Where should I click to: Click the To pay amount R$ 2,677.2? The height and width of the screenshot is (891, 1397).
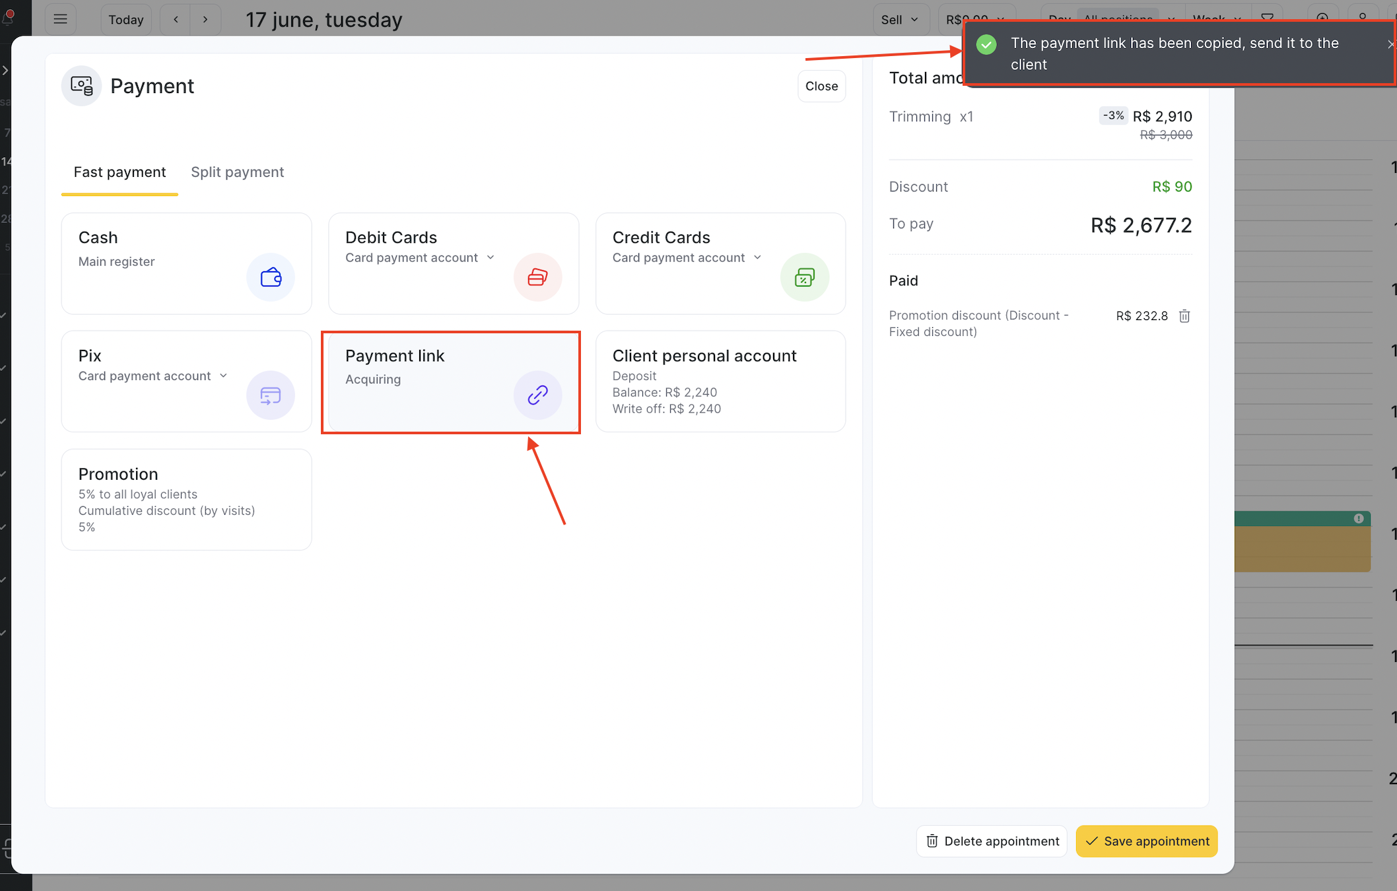click(x=1141, y=226)
